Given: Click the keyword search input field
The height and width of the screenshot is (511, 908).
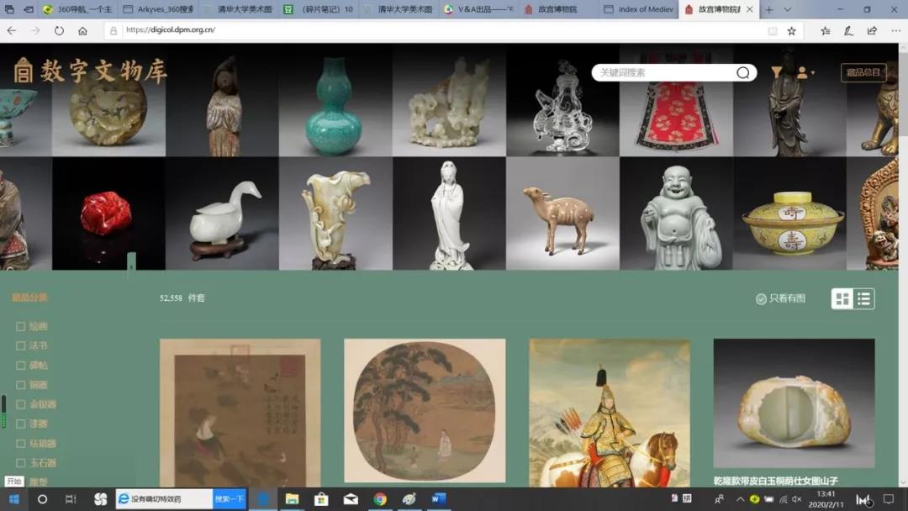Looking at the screenshot, I should click(x=664, y=73).
